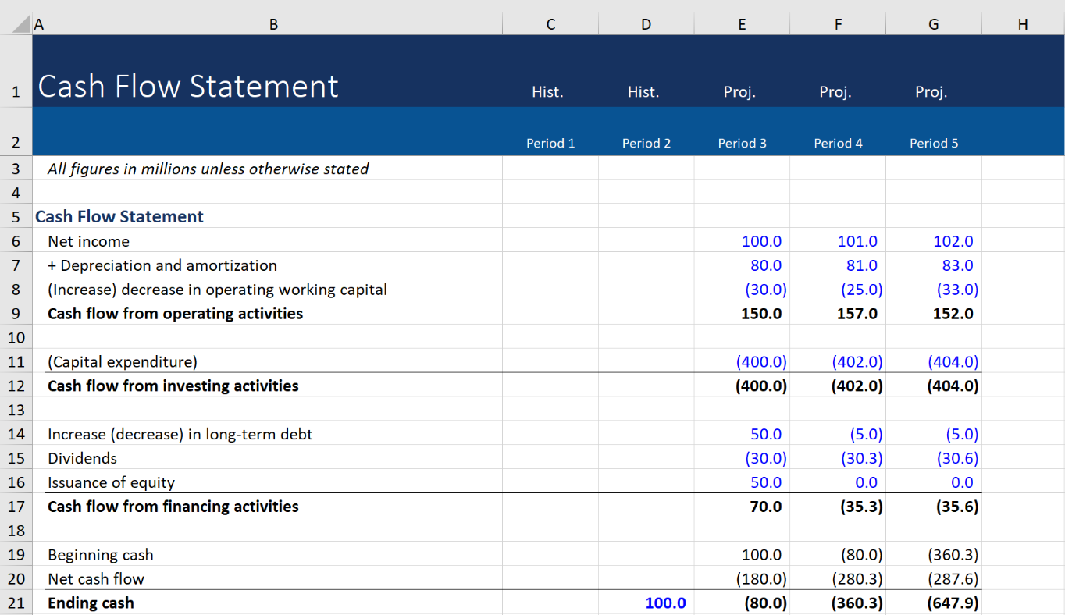
Task: Click Net income value 100.0
Action: pos(761,241)
